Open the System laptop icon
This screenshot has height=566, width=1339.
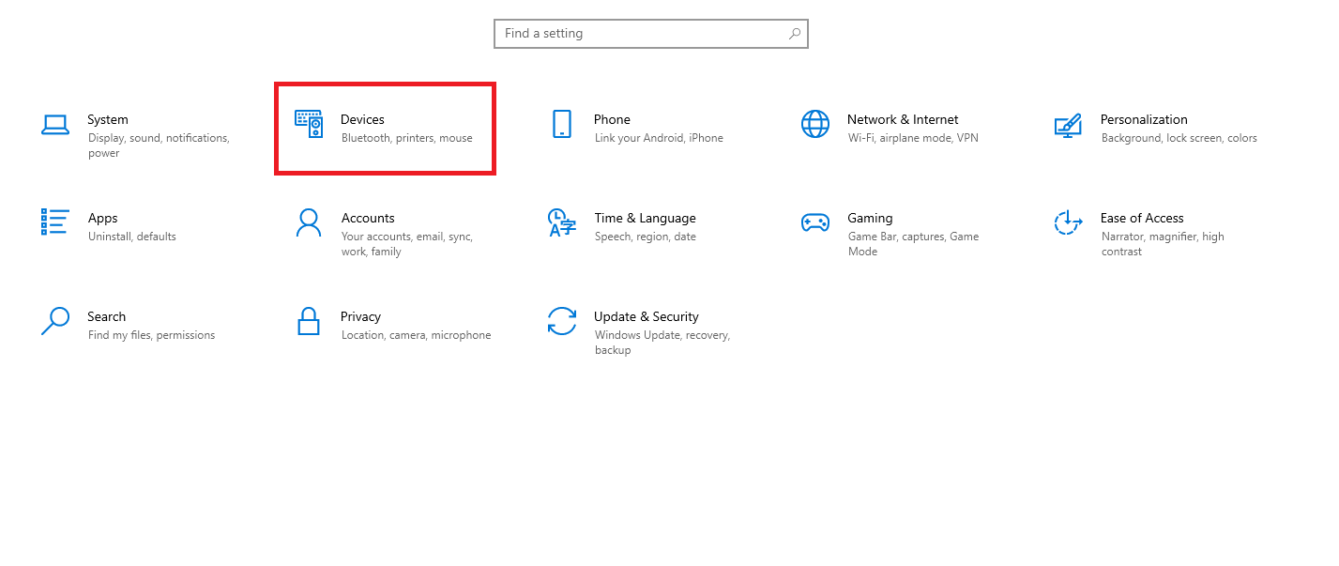[55, 124]
